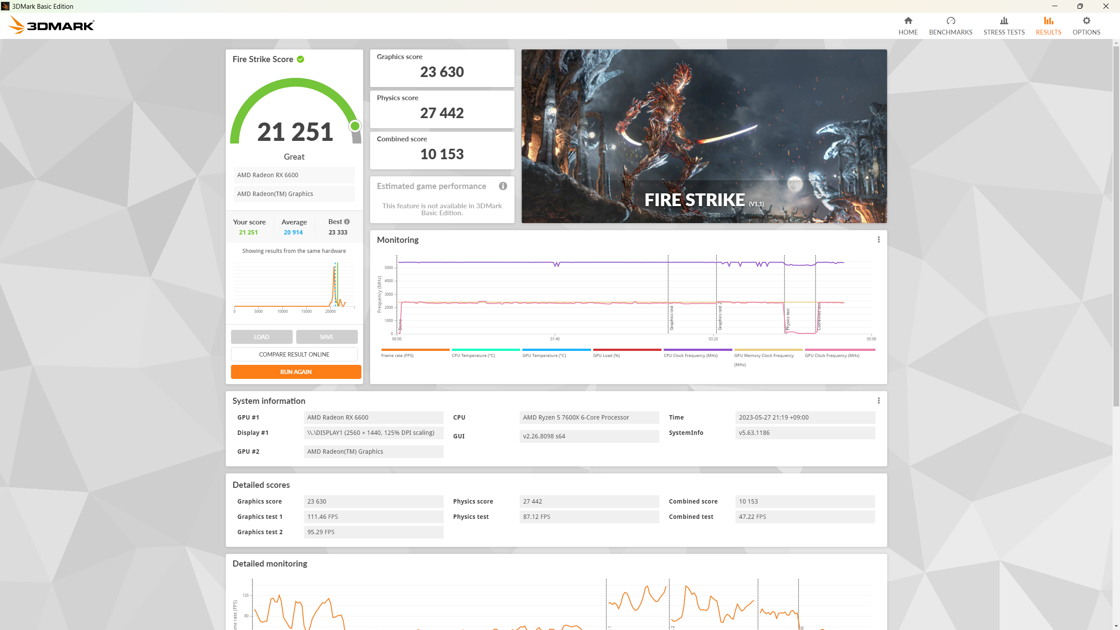This screenshot has height=630, width=1120.
Task: Restore down the 3DMark window
Action: click(1080, 6)
